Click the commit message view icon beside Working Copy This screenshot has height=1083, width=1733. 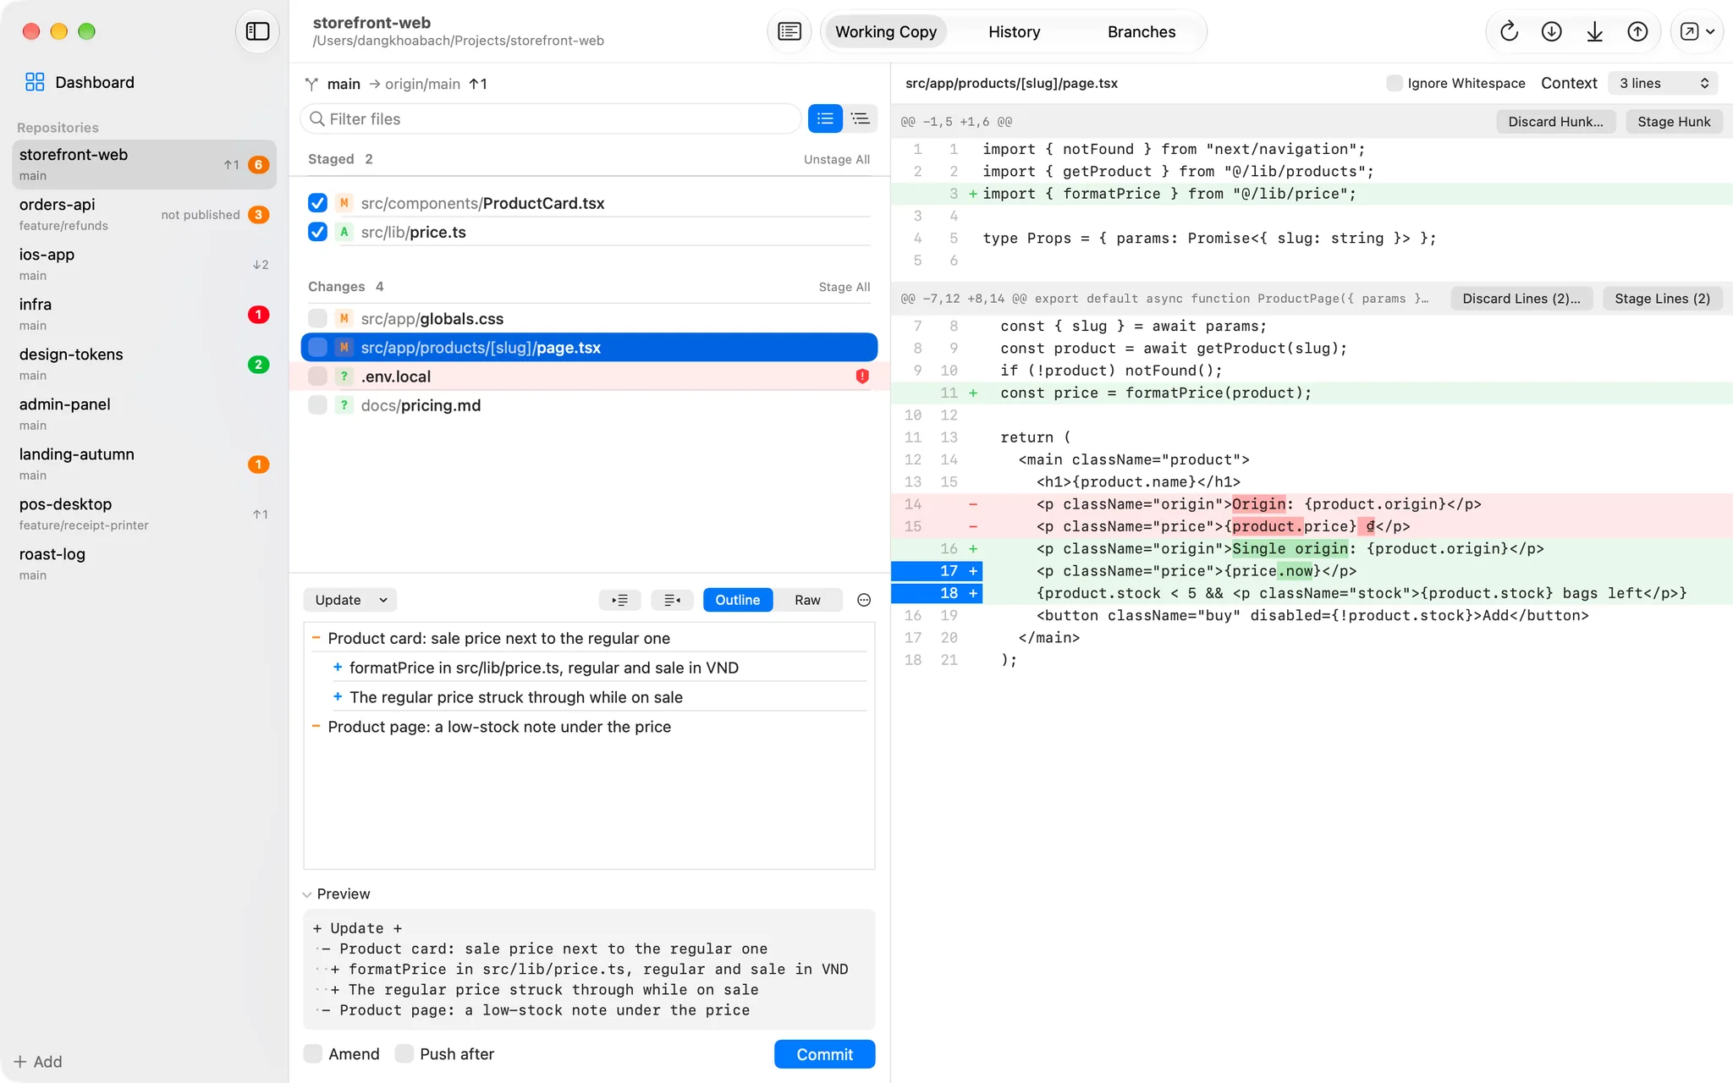tap(789, 31)
